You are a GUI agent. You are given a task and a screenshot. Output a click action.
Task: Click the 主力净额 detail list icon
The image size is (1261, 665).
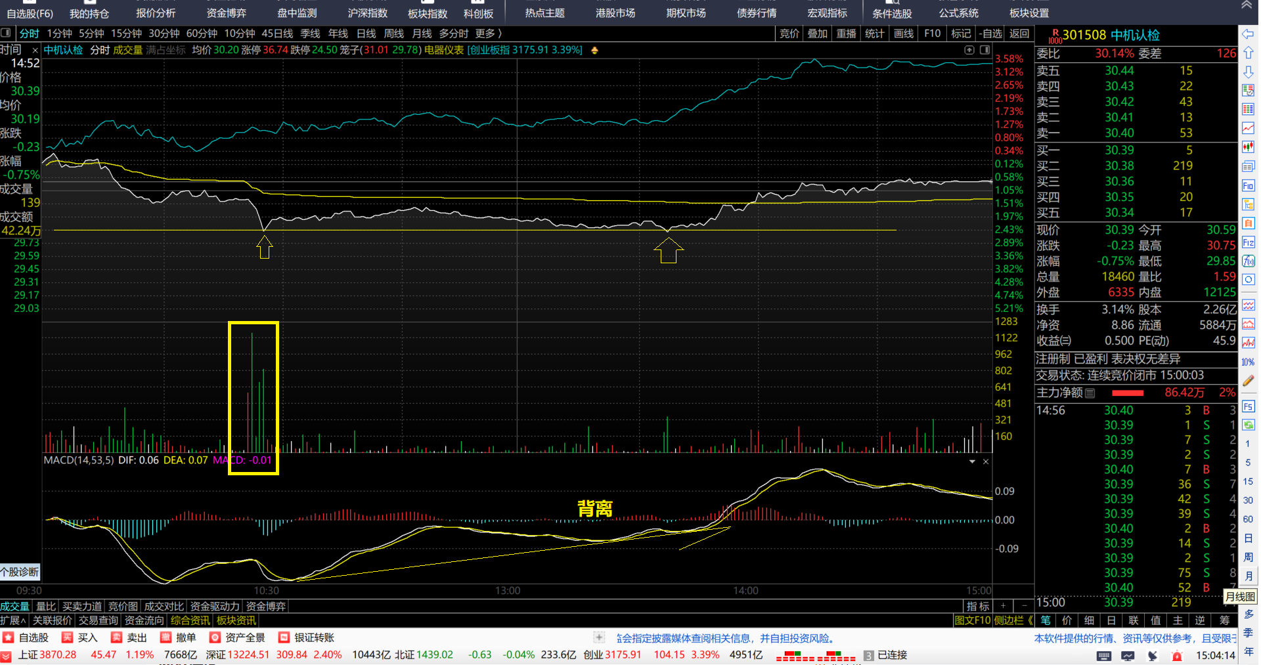click(1090, 393)
